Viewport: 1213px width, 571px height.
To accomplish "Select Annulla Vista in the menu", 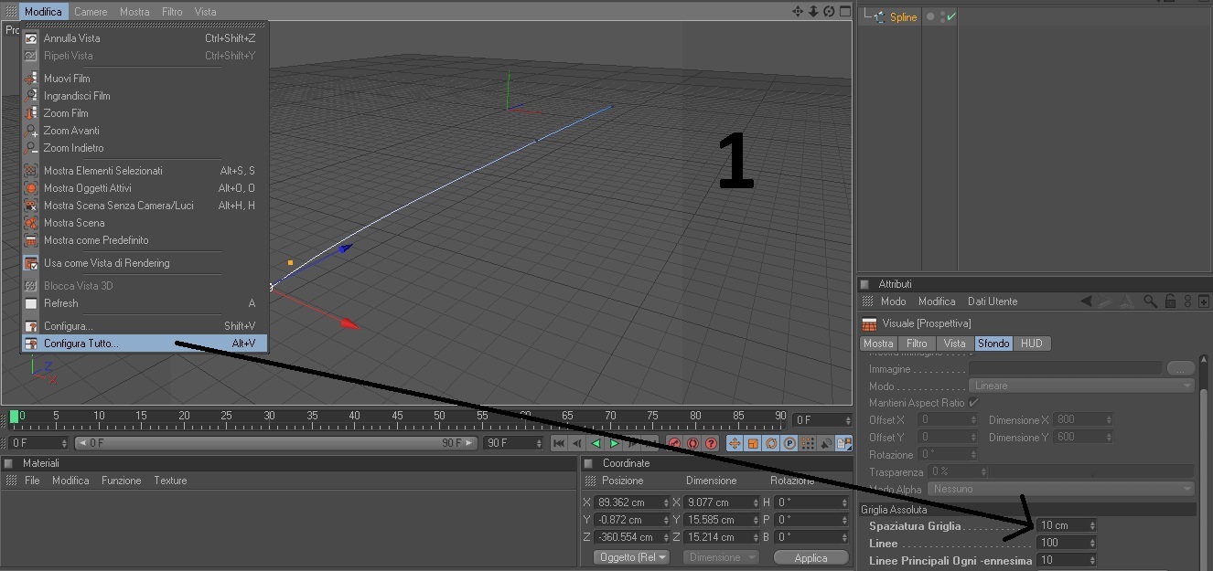I will tap(145, 38).
